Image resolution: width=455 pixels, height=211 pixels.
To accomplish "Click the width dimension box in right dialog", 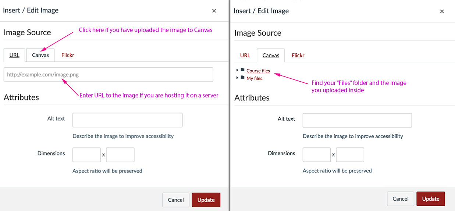I will click(x=317, y=155).
